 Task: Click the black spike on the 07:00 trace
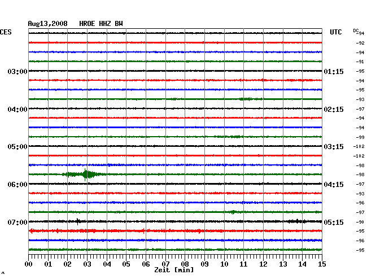[78, 221]
